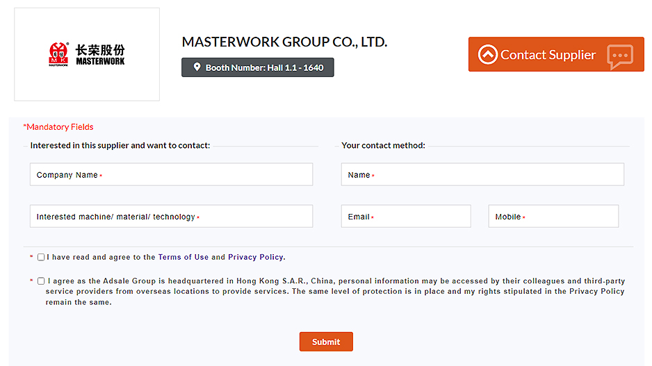Viewport: 652px width, 366px height.
Task: Open the Privacy Policy link
Action: 255,257
